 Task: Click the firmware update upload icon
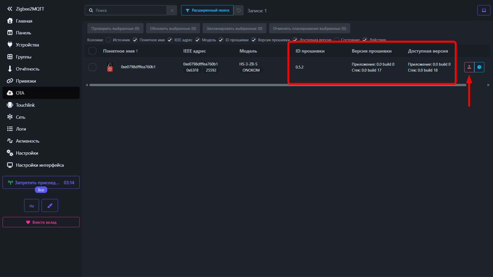click(469, 67)
